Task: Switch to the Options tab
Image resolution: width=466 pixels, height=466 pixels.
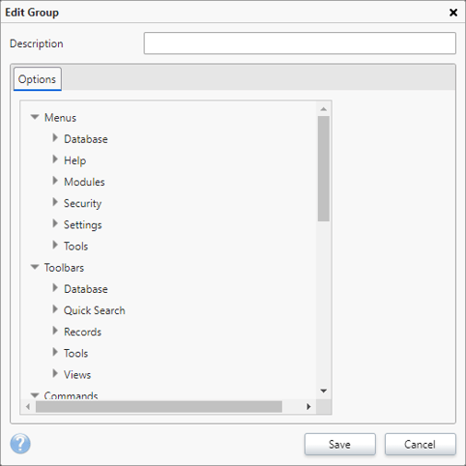Action: tap(37, 79)
